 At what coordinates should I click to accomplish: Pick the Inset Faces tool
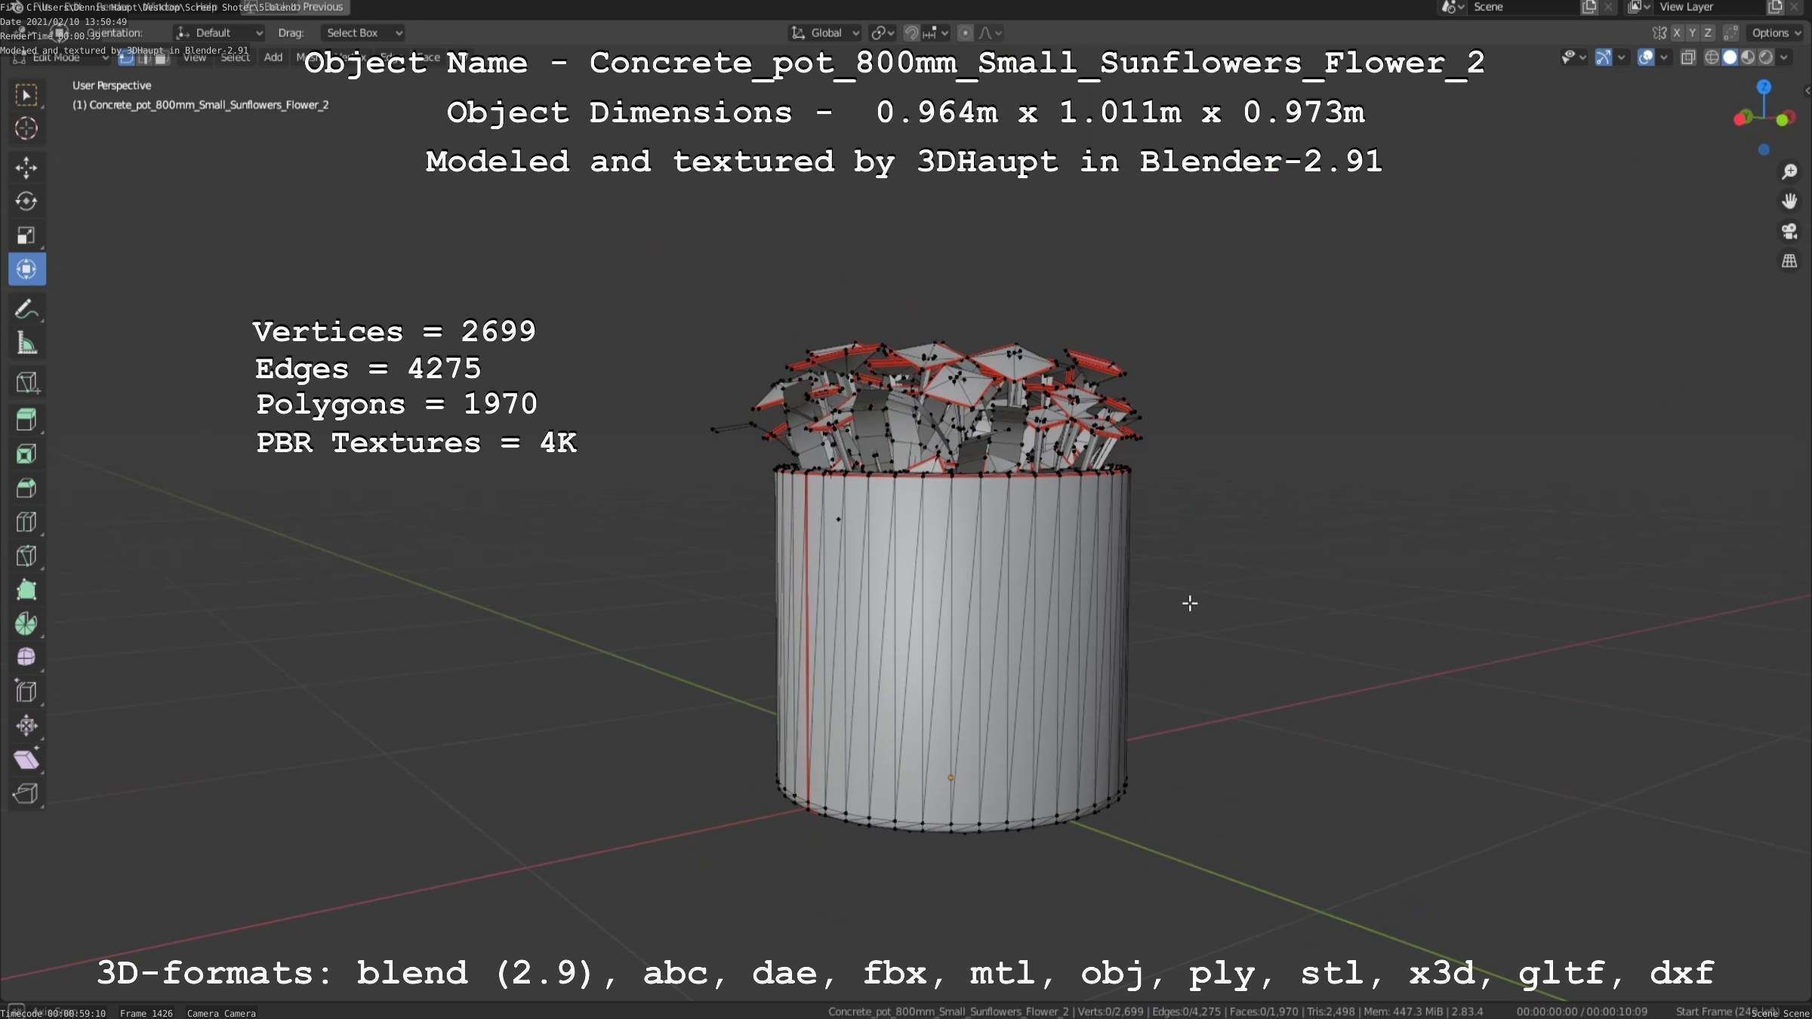click(26, 454)
